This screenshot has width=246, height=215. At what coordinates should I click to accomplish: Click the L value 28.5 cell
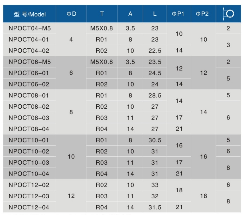pyautogui.click(x=155, y=95)
